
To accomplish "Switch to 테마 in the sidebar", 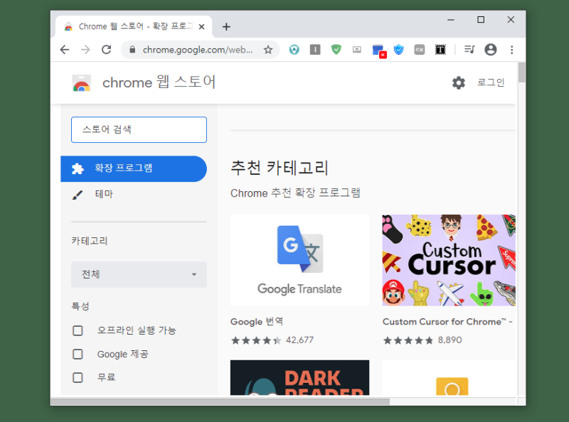I will (104, 195).
